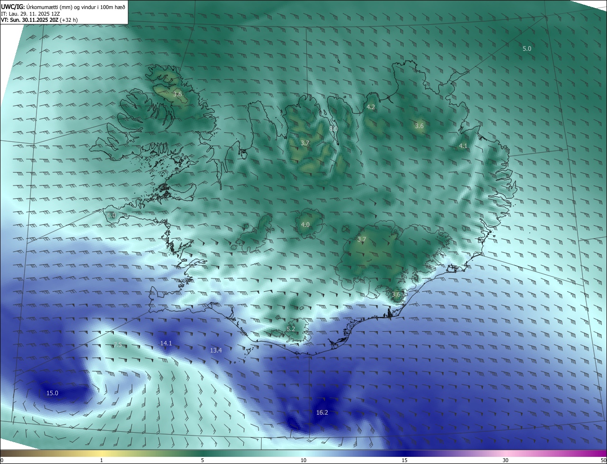Click the 30 tick on the colour scale
The width and height of the screenshot is (607, 464).
pos(506,460)
